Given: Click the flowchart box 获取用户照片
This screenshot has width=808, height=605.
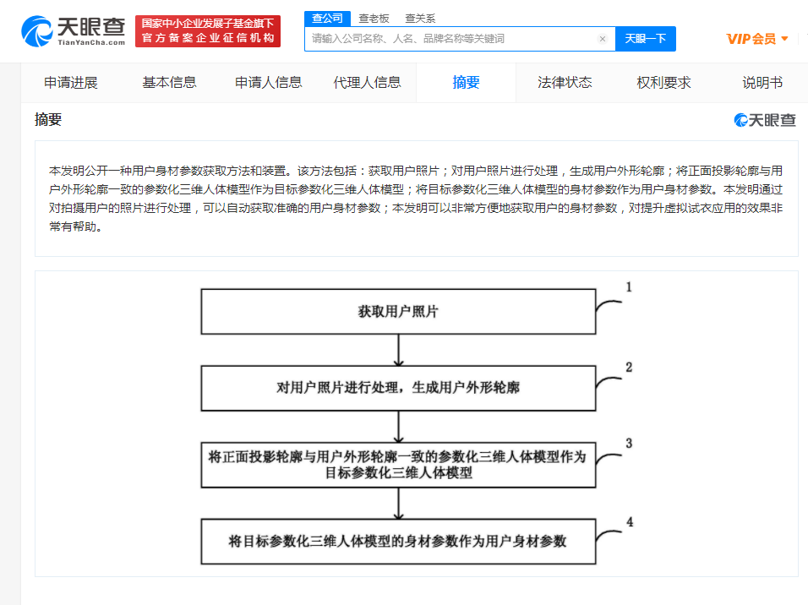Looking at the screenshot, I should coord(398,312).
